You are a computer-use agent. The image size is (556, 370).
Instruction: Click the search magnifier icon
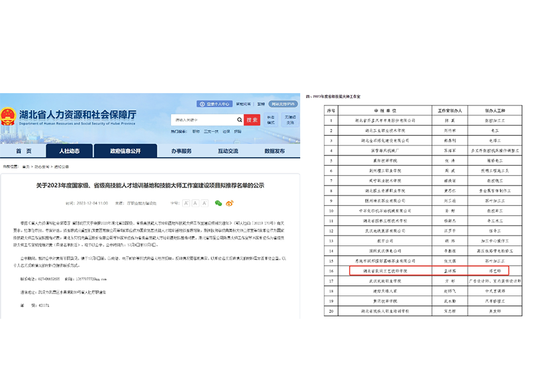pyautogui.click(x=239, y=120)
